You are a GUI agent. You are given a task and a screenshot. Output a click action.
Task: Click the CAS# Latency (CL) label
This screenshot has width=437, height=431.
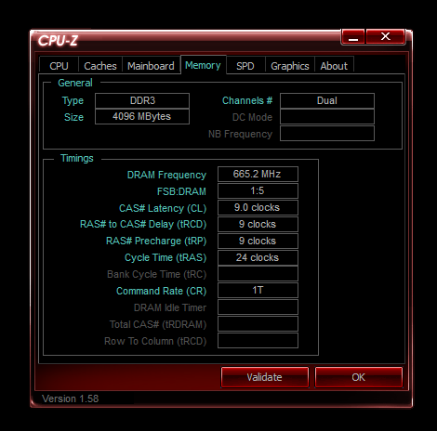pyautogui.click(x=163, y=208)
